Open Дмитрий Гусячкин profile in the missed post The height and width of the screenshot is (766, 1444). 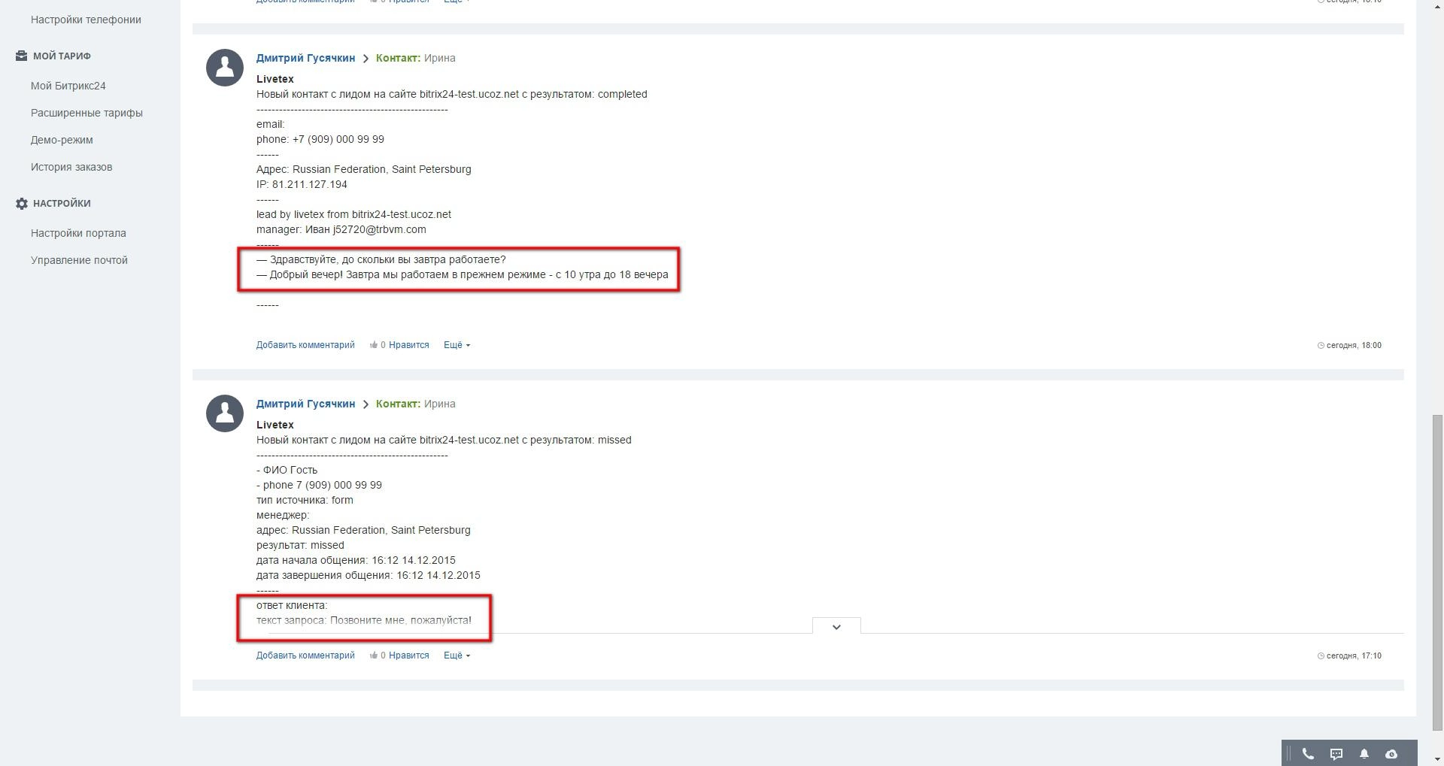(305, 404)
